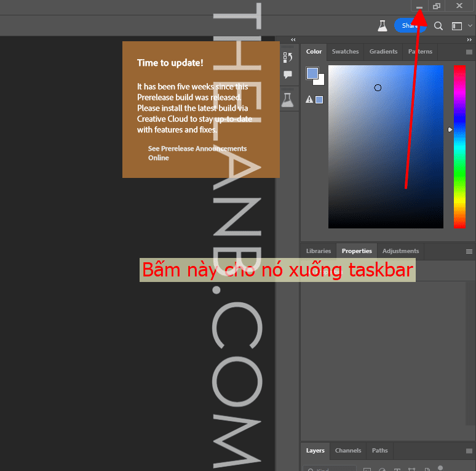This screenshot has height=471, width=476.
Task: Open the History panel icon in the collapsed dock
Action: click(287, 57)
